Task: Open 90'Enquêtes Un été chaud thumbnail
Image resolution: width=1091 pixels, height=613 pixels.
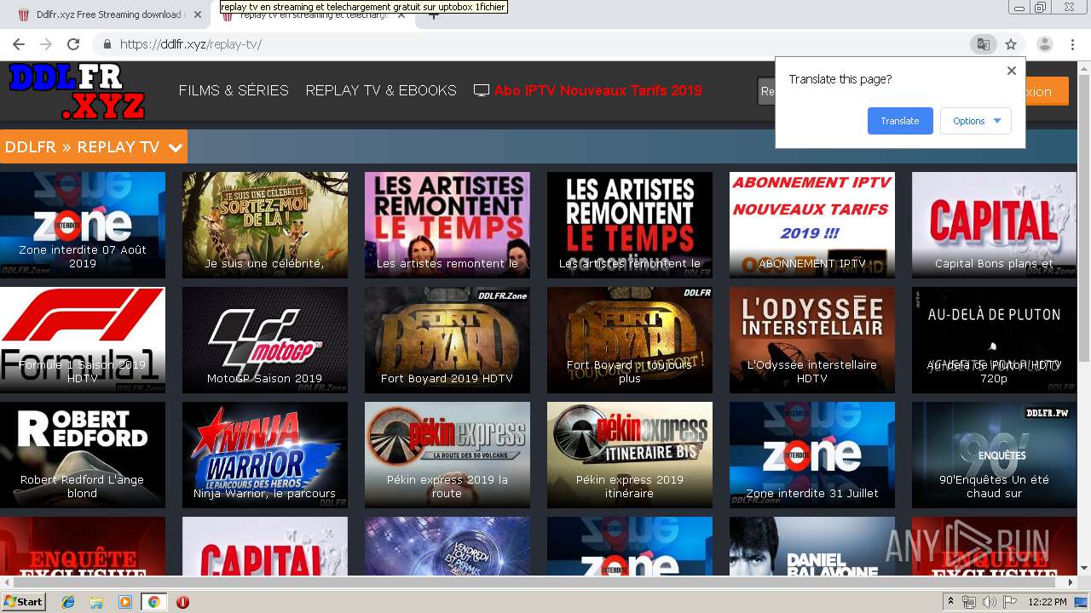Action: [x=995, y=455]
